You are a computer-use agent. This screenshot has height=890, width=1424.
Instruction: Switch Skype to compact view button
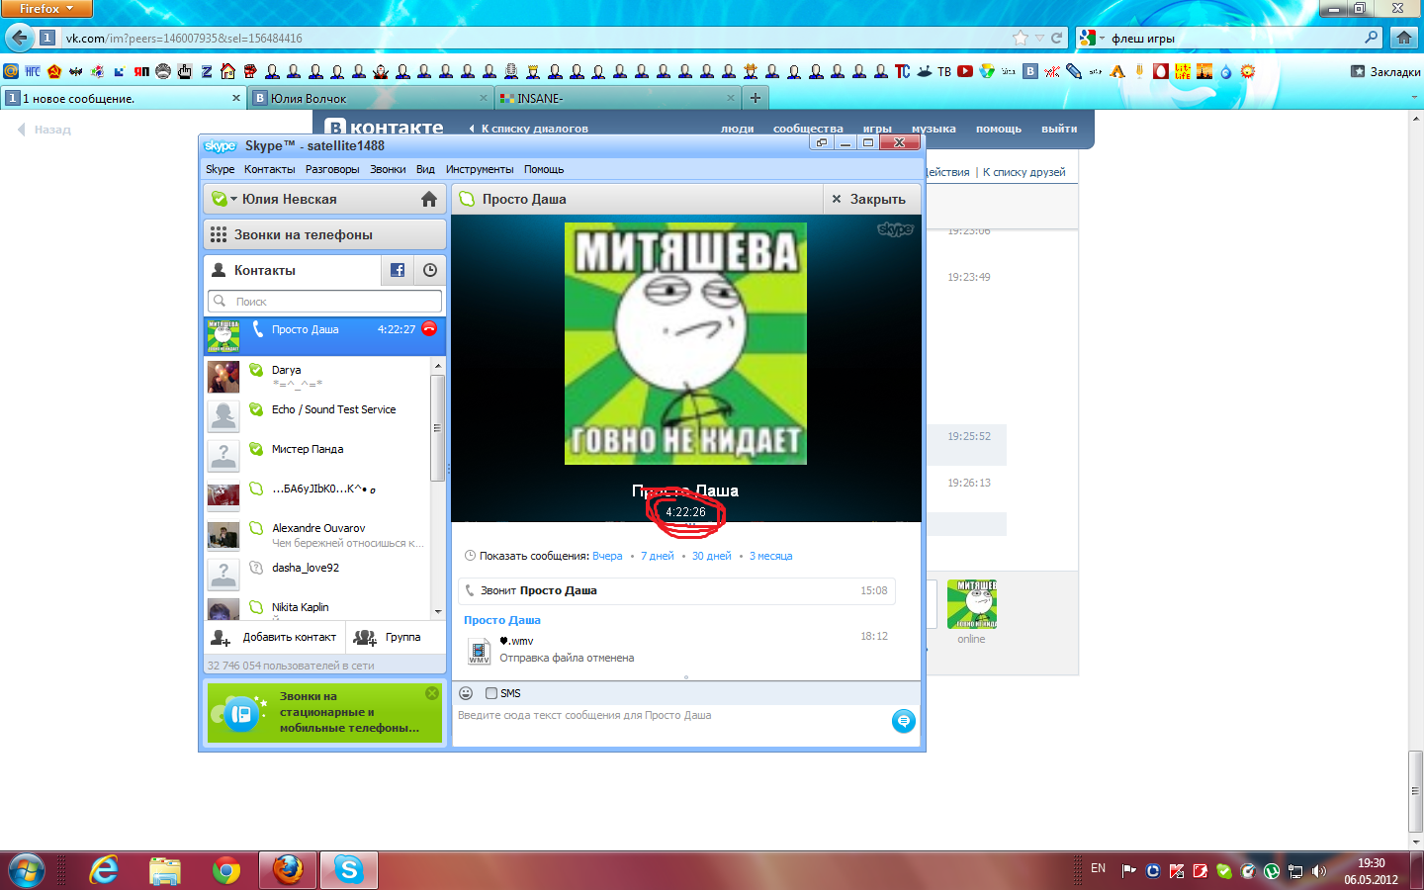pyautogui.click(x=821, y=142)
